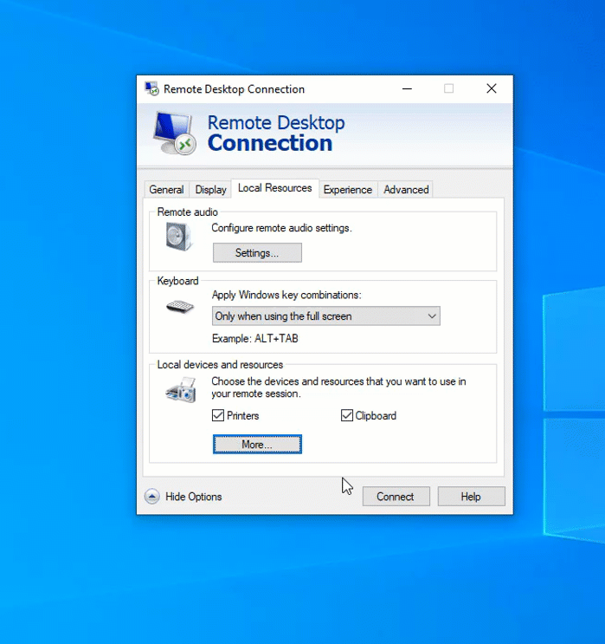The image size is (605, 644).
Task: Click the large monitor banner icon
Action: (174, 133)
